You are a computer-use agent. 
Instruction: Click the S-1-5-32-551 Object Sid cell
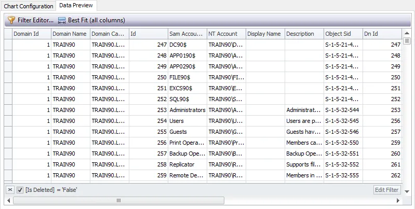click(x=343, y=154)
